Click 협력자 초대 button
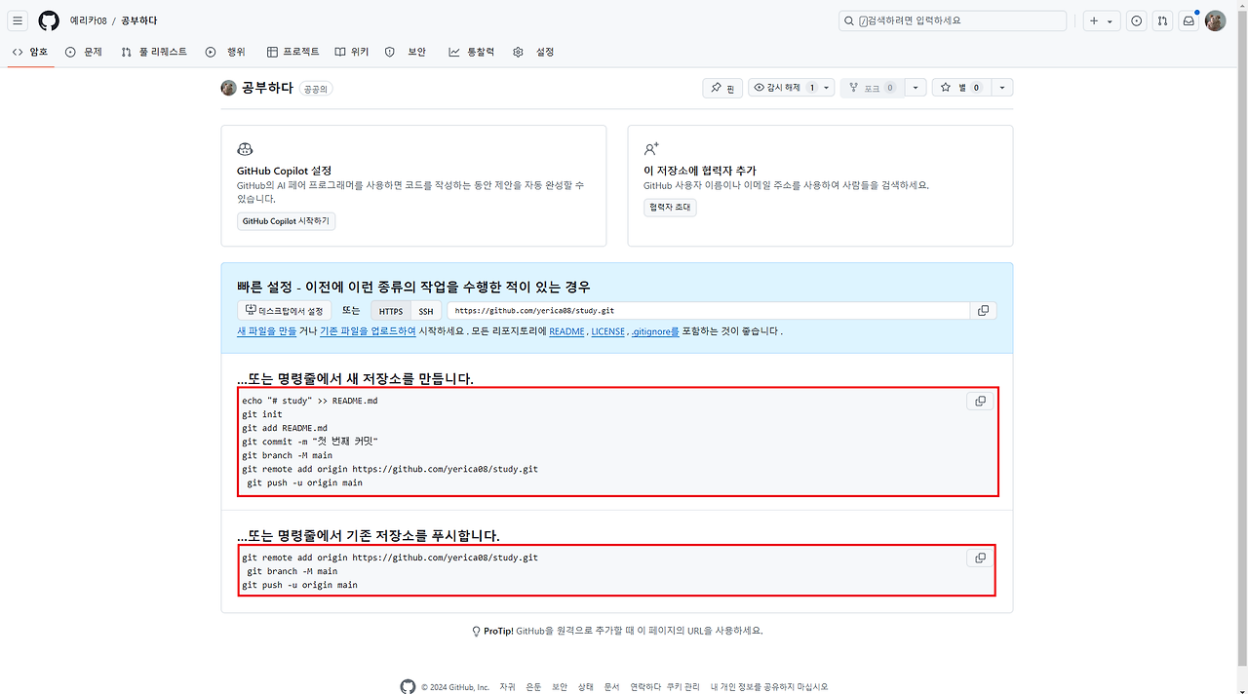This screenshot has height=694, width=1248. [x=670, y=208]
